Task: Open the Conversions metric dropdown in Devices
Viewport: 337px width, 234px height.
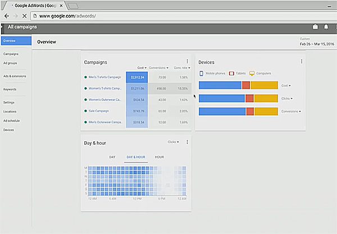Action: [x=291, y=111]
